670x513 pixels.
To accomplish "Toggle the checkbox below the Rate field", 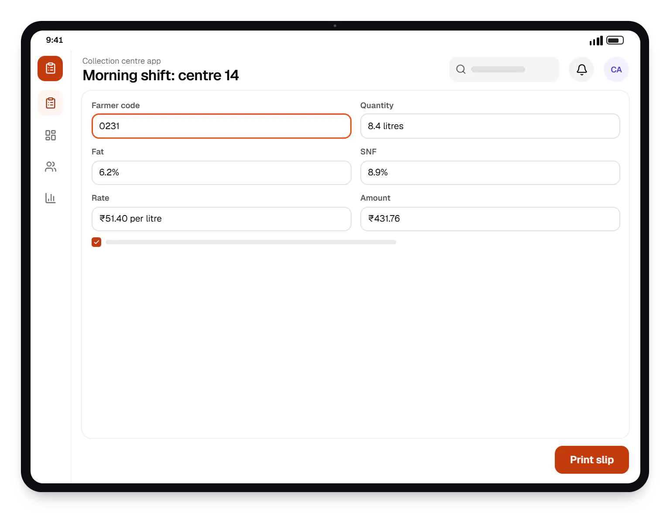I will 96,242.
